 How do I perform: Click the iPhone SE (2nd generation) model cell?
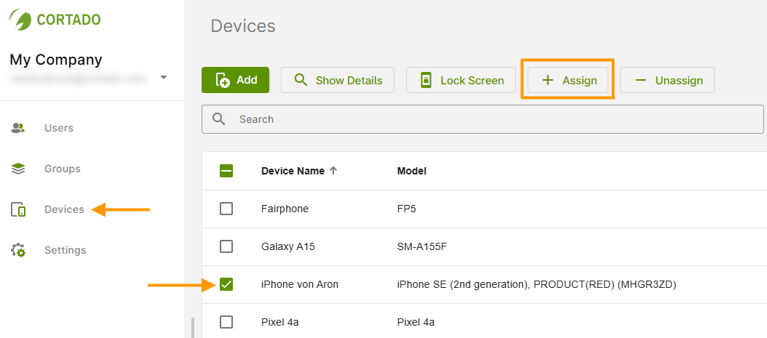pos(536,284)
